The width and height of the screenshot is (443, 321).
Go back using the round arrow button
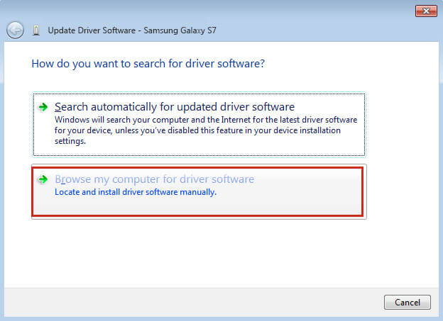click(x=15, y=30)
